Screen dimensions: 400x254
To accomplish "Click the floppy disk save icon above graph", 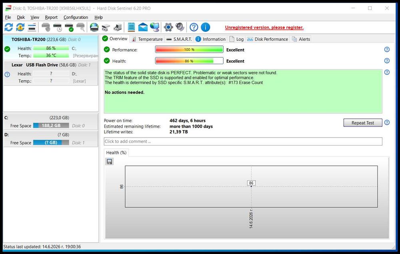I will [x=110, y=161].
